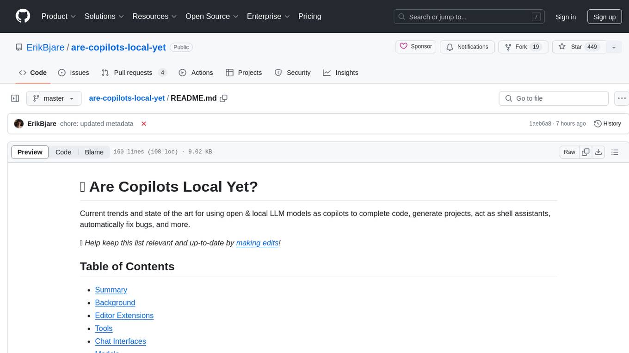Sponsor this repository with heart button
Screen dimensions: 629x353
[x=416, y=47]
